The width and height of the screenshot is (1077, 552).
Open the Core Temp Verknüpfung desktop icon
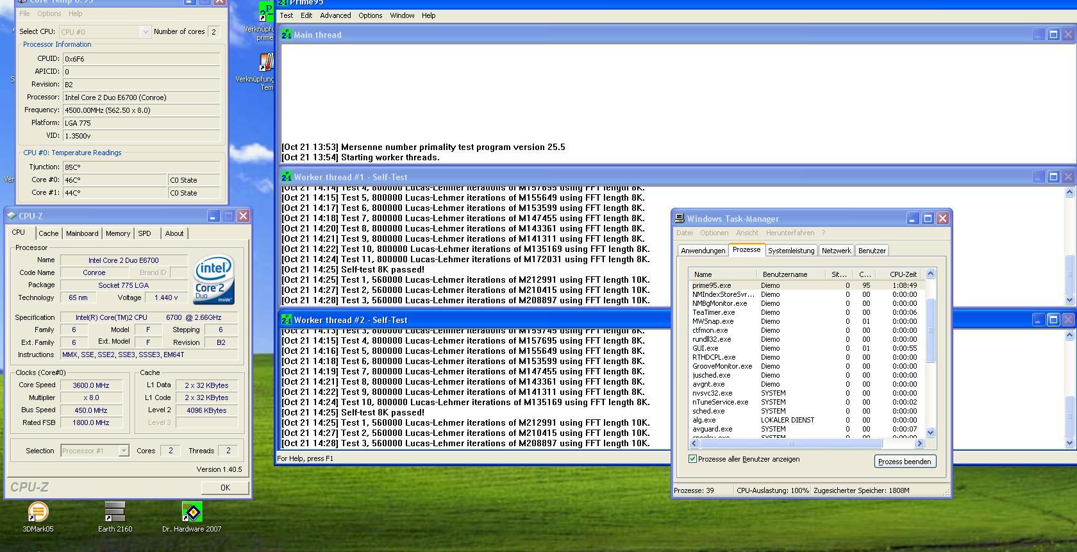pyautogui.click(x=265, y=72)
